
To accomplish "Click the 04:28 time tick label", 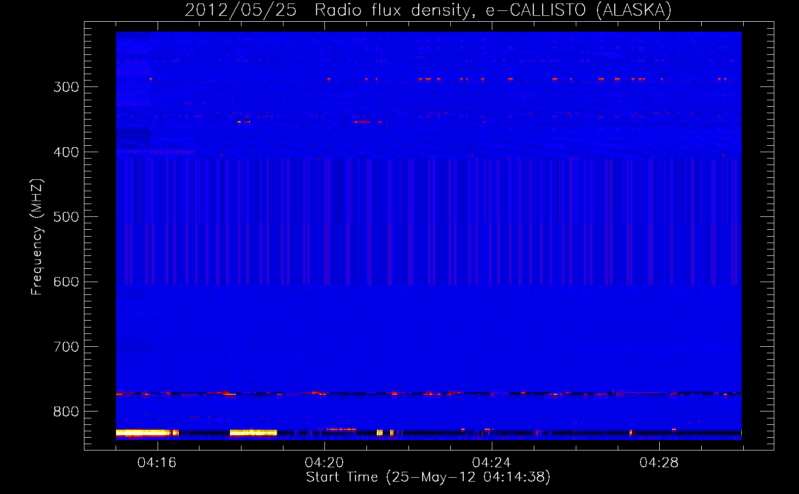I will pos(659,463).
